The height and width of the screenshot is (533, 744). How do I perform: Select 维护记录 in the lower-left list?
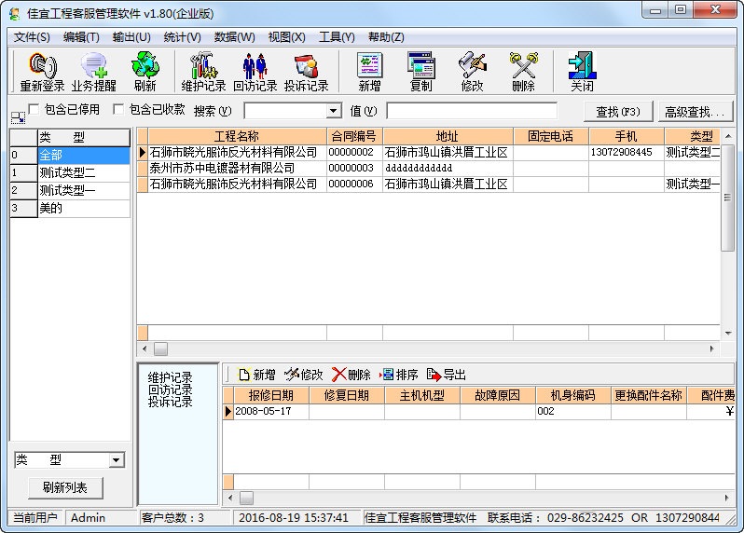tap(170, 377)
